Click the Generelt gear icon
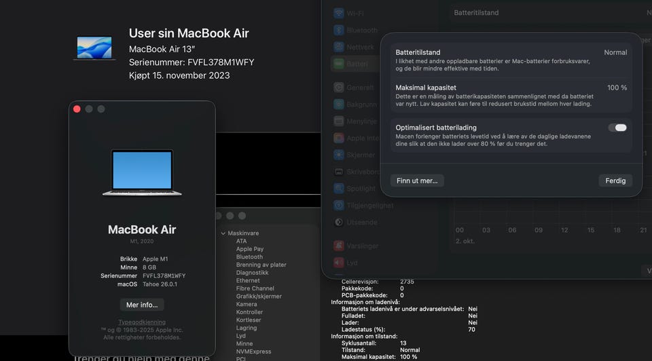Viewport: 652px width, 361px height. click(339, 88)
